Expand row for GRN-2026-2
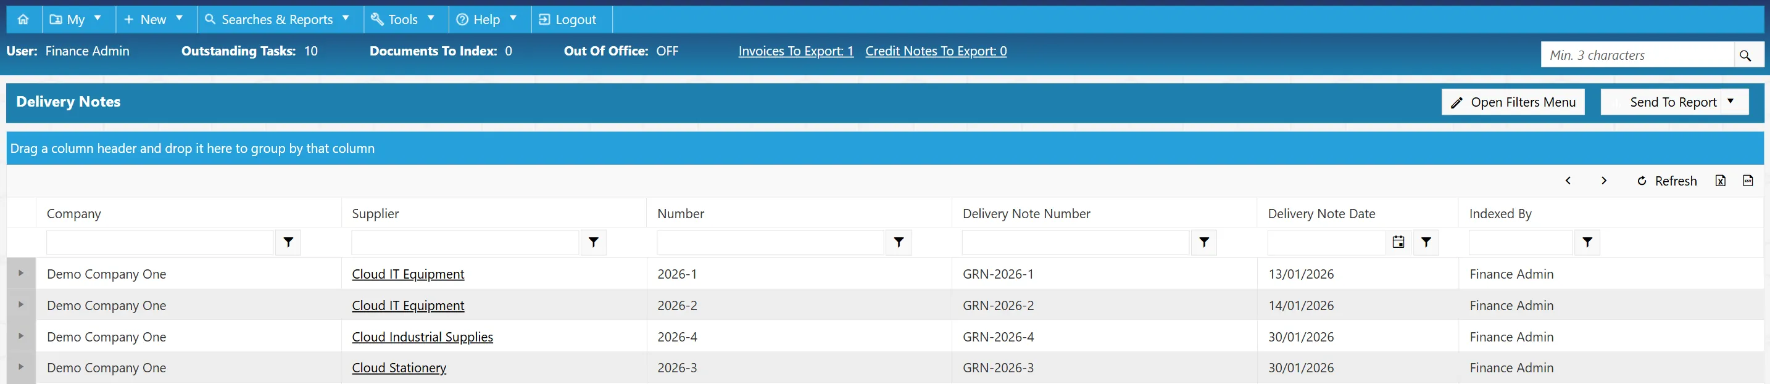The width and height of the screenshot is (1770, 384). [x=20, y=304]
